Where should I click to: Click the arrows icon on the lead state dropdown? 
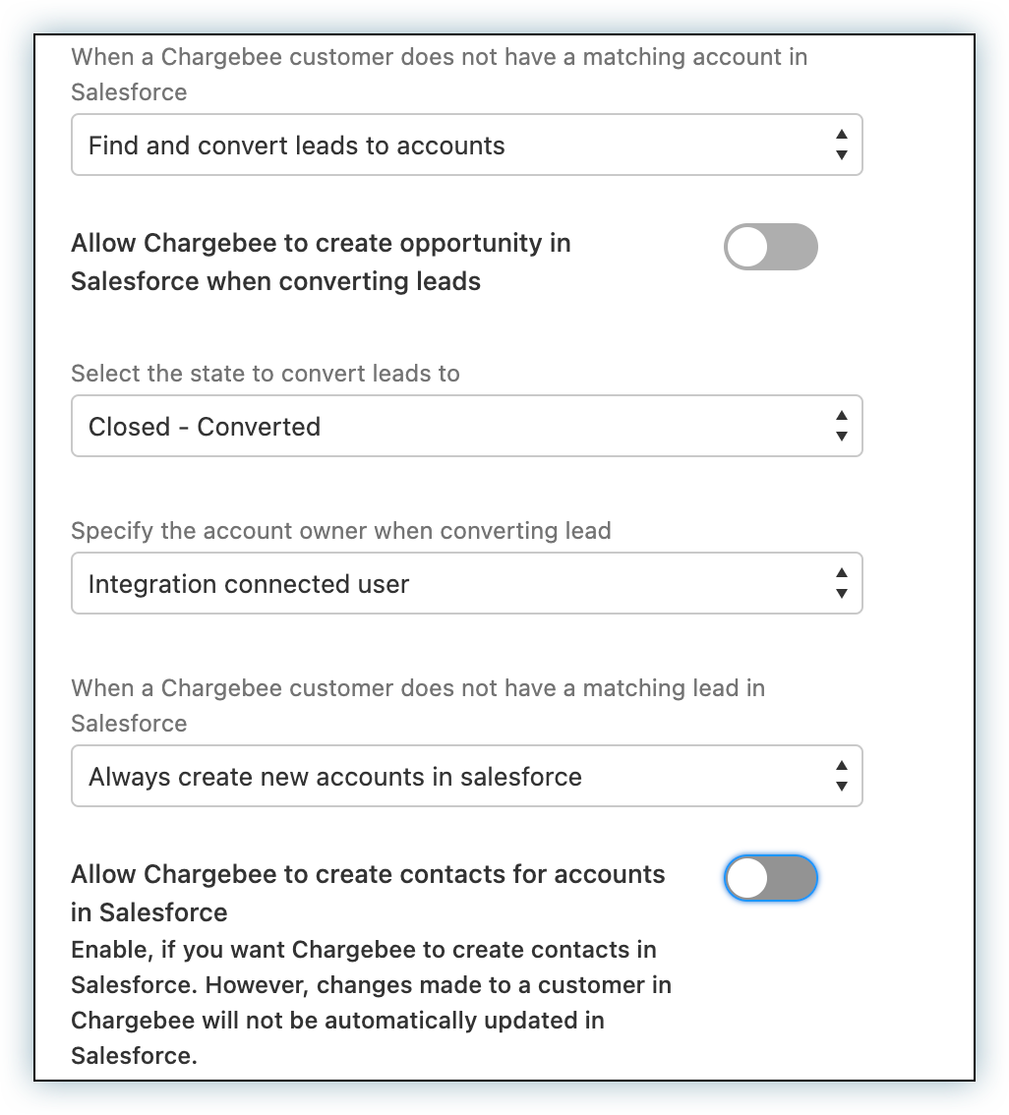click(841, 427)
